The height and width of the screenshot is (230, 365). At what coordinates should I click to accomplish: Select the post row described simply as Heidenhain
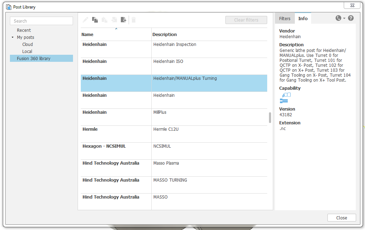[174, 100]
